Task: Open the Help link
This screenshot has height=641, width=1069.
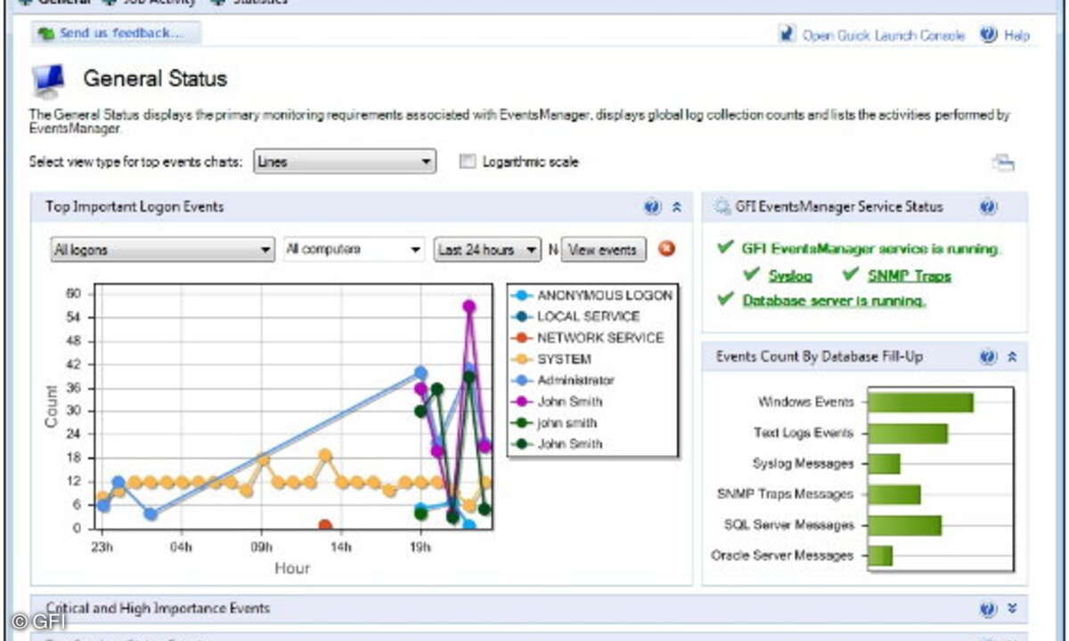Action: click(1016, 36)
